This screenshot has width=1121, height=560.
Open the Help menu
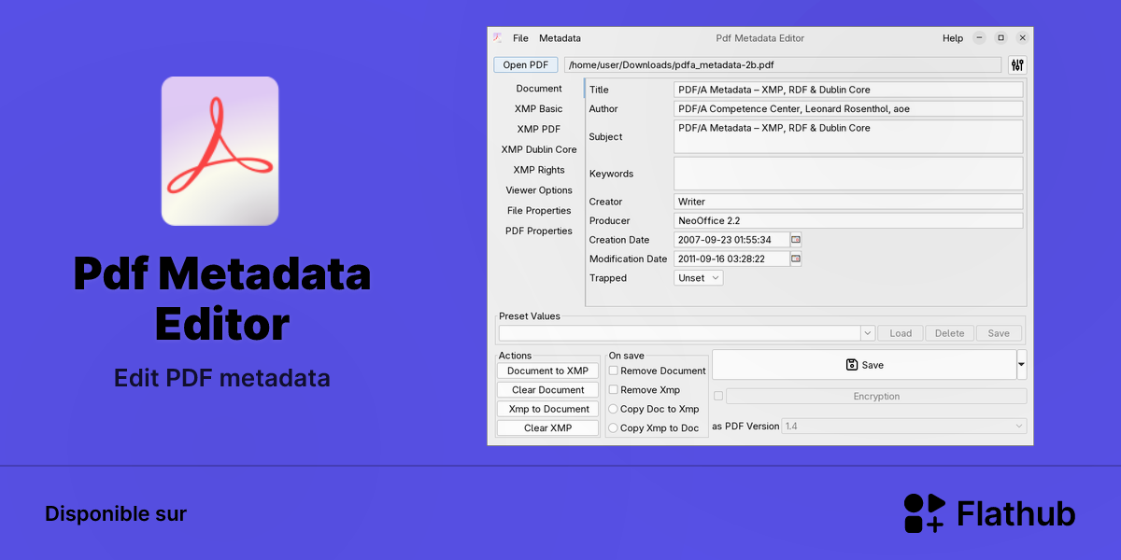click(953, 38)
